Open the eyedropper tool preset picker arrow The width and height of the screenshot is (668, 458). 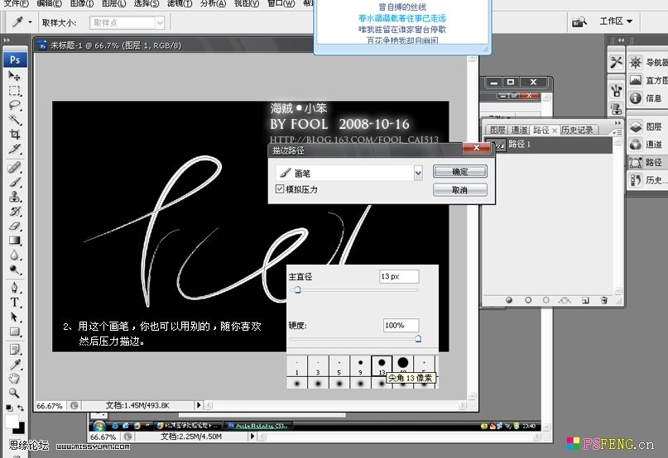click(x=31, y=21)
